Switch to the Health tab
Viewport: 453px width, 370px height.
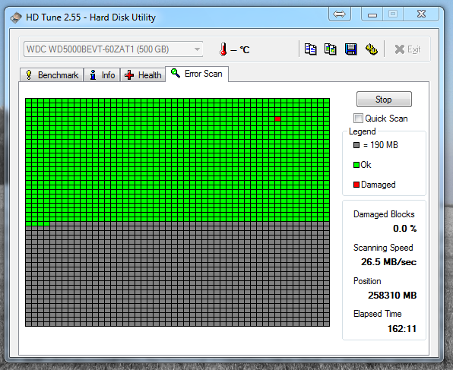[143, 75]
